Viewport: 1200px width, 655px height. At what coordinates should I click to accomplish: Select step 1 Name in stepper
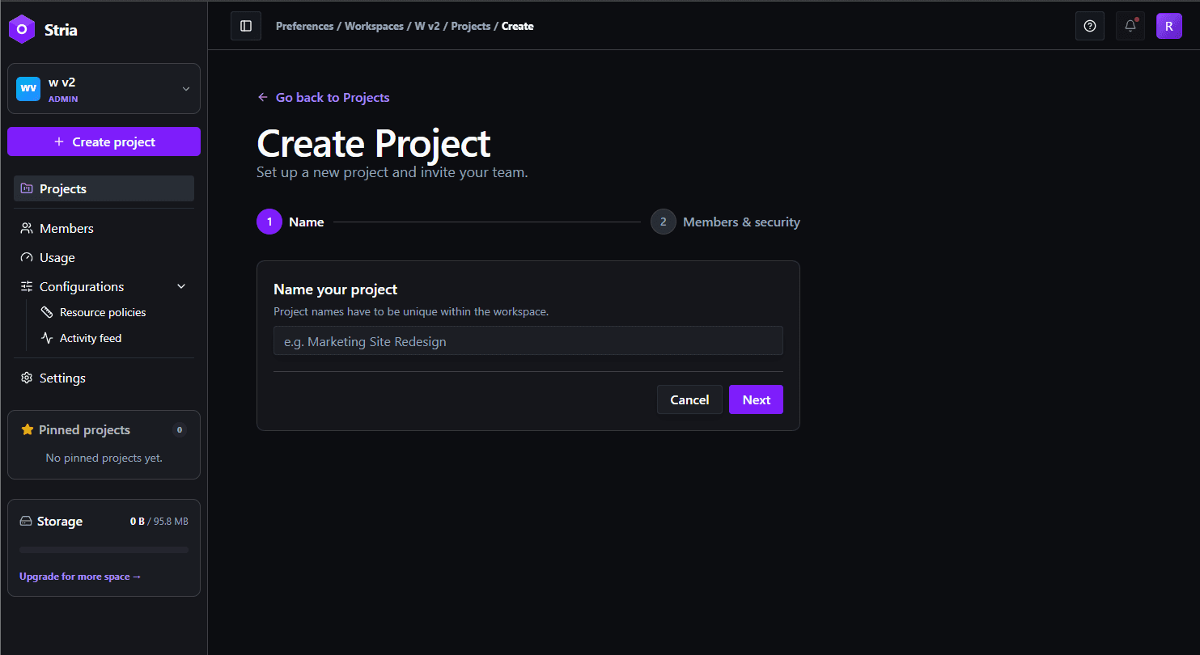click(290, 222)
